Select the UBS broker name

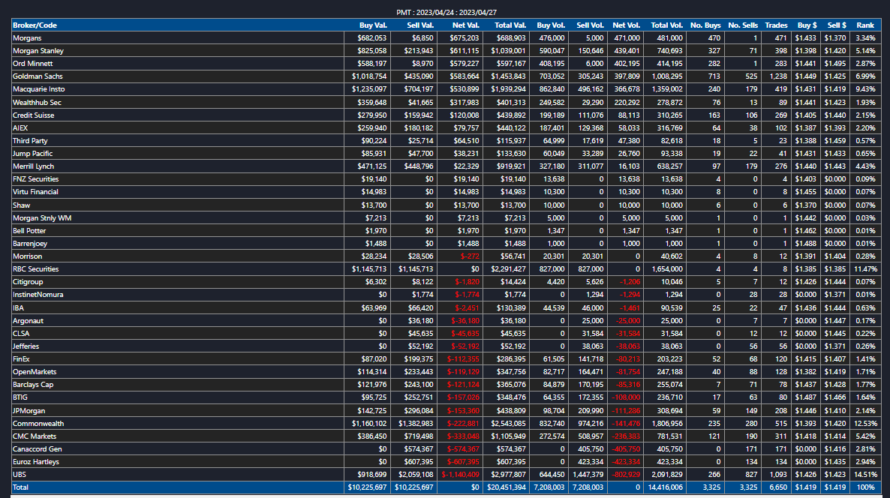click(x=20, y=475)
